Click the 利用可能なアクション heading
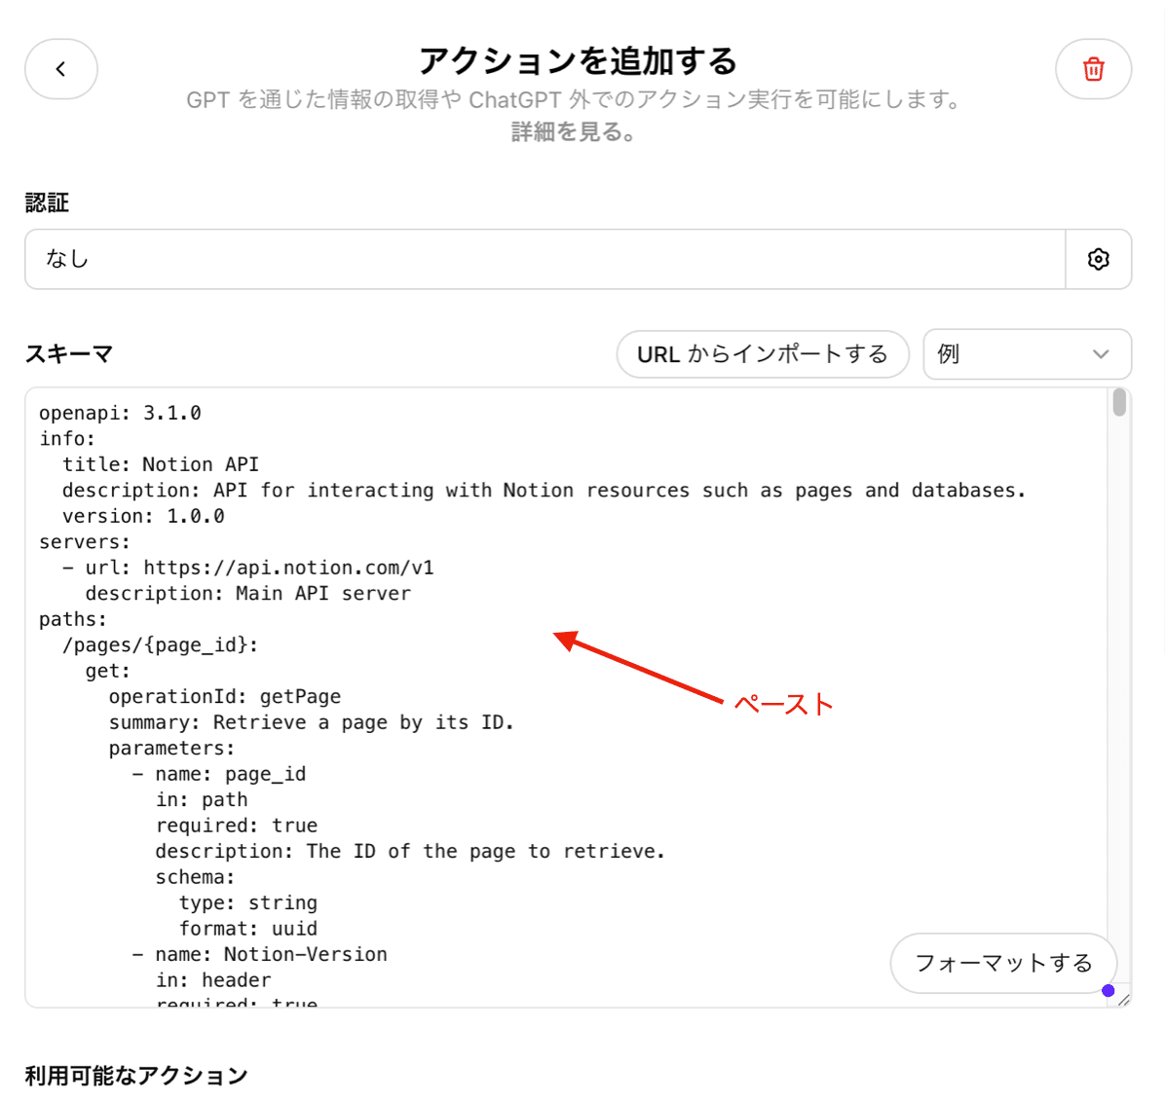The width and height of the screenshot is (1165, 1102). [136, 1076]
